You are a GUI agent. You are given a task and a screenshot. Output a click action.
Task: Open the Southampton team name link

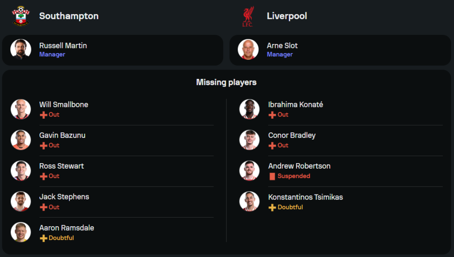69,16
